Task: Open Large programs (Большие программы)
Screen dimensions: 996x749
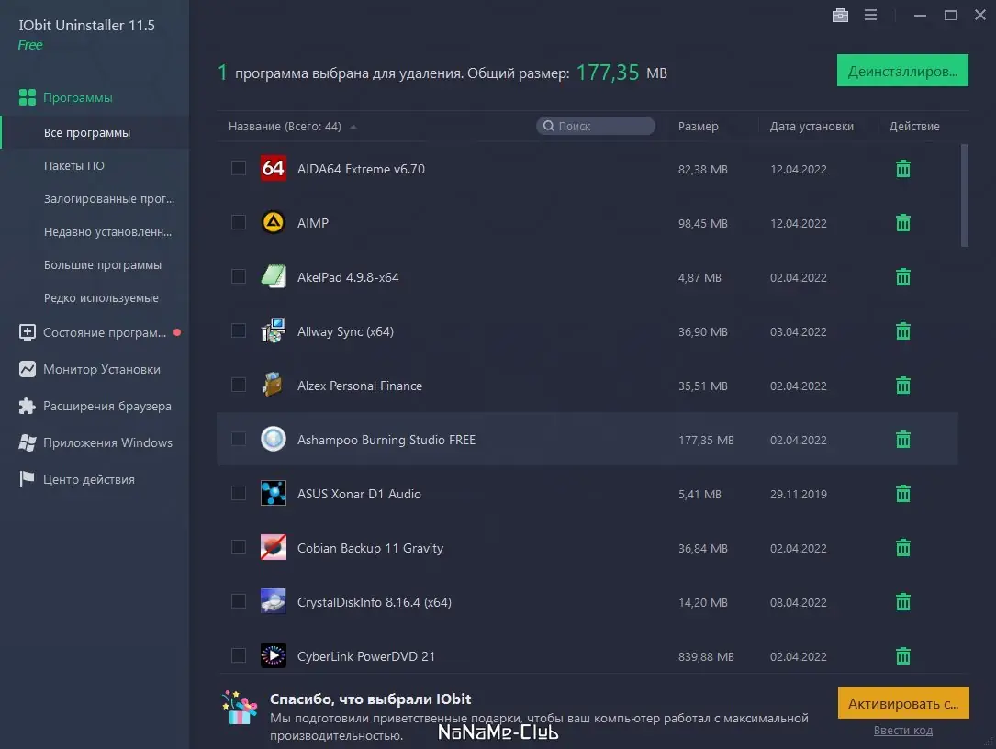Action: [x=103, y=265]
